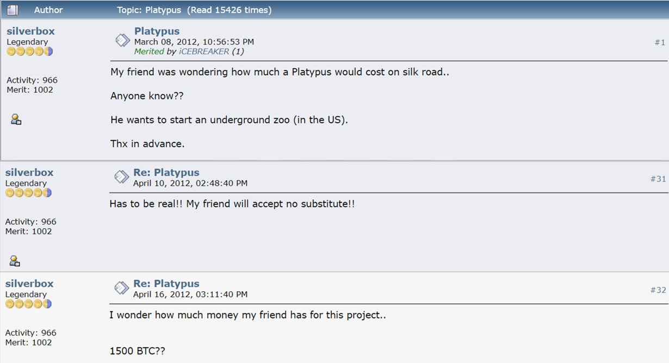View profile icon under first silverbox post
The image size is (669, 363).
pyautogui.click(x=16, y=119)
